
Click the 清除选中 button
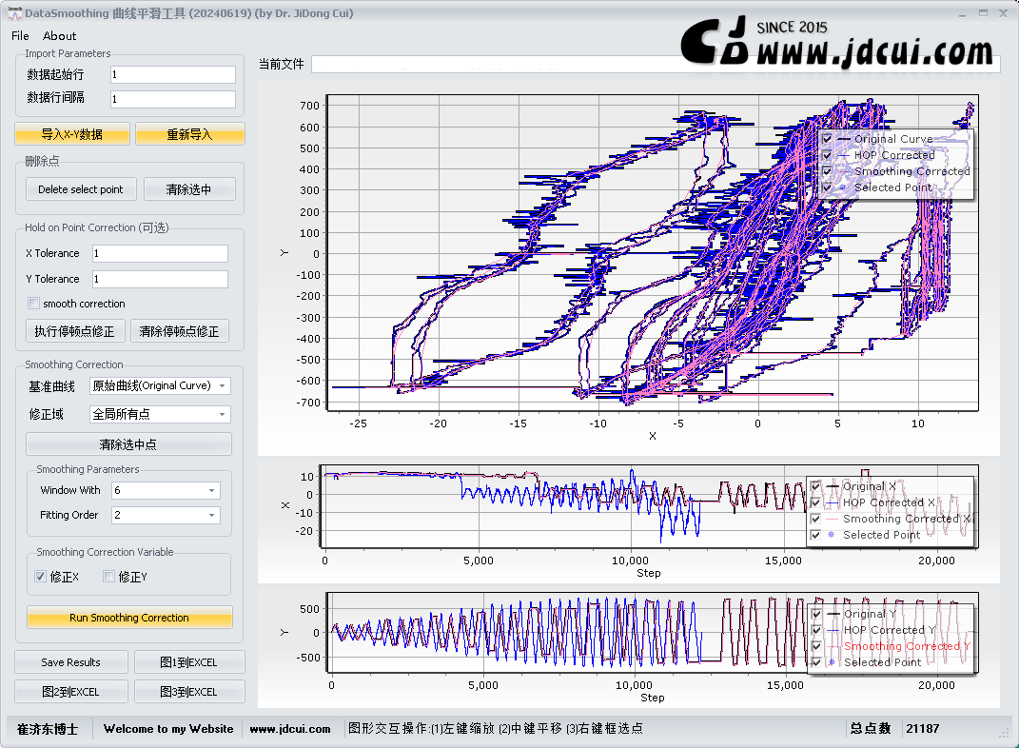[189, 189]
